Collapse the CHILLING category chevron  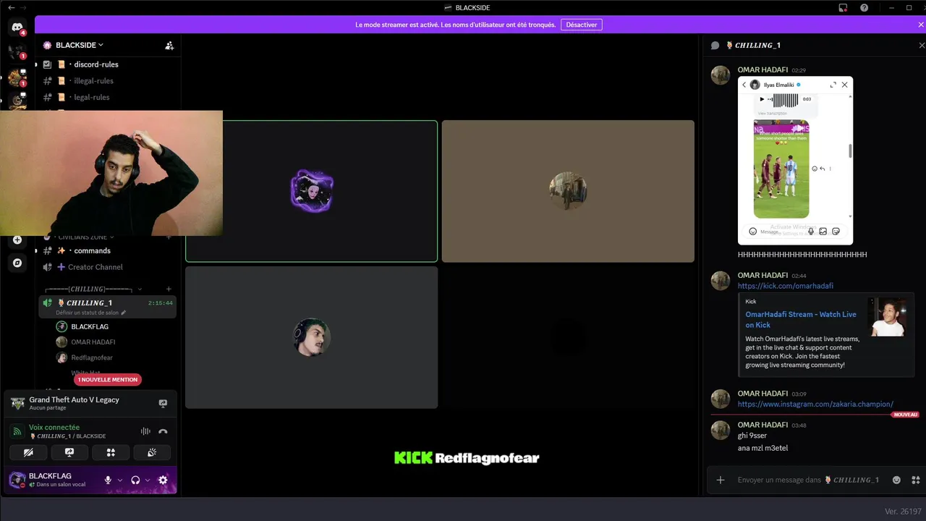point(140,289)
